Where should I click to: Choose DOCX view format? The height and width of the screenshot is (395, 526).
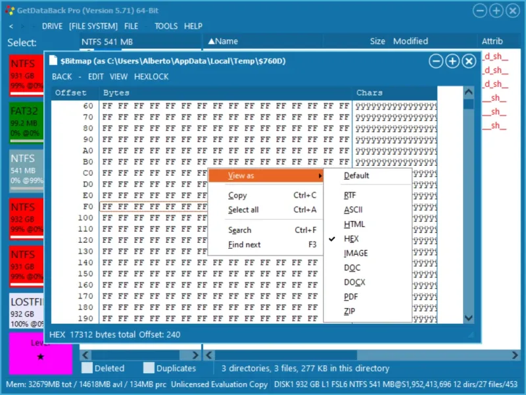368,282
